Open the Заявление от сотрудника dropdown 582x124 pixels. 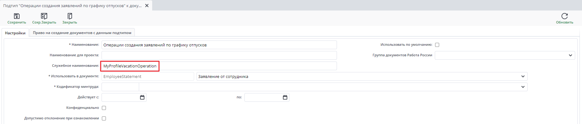tap(523, 76)
